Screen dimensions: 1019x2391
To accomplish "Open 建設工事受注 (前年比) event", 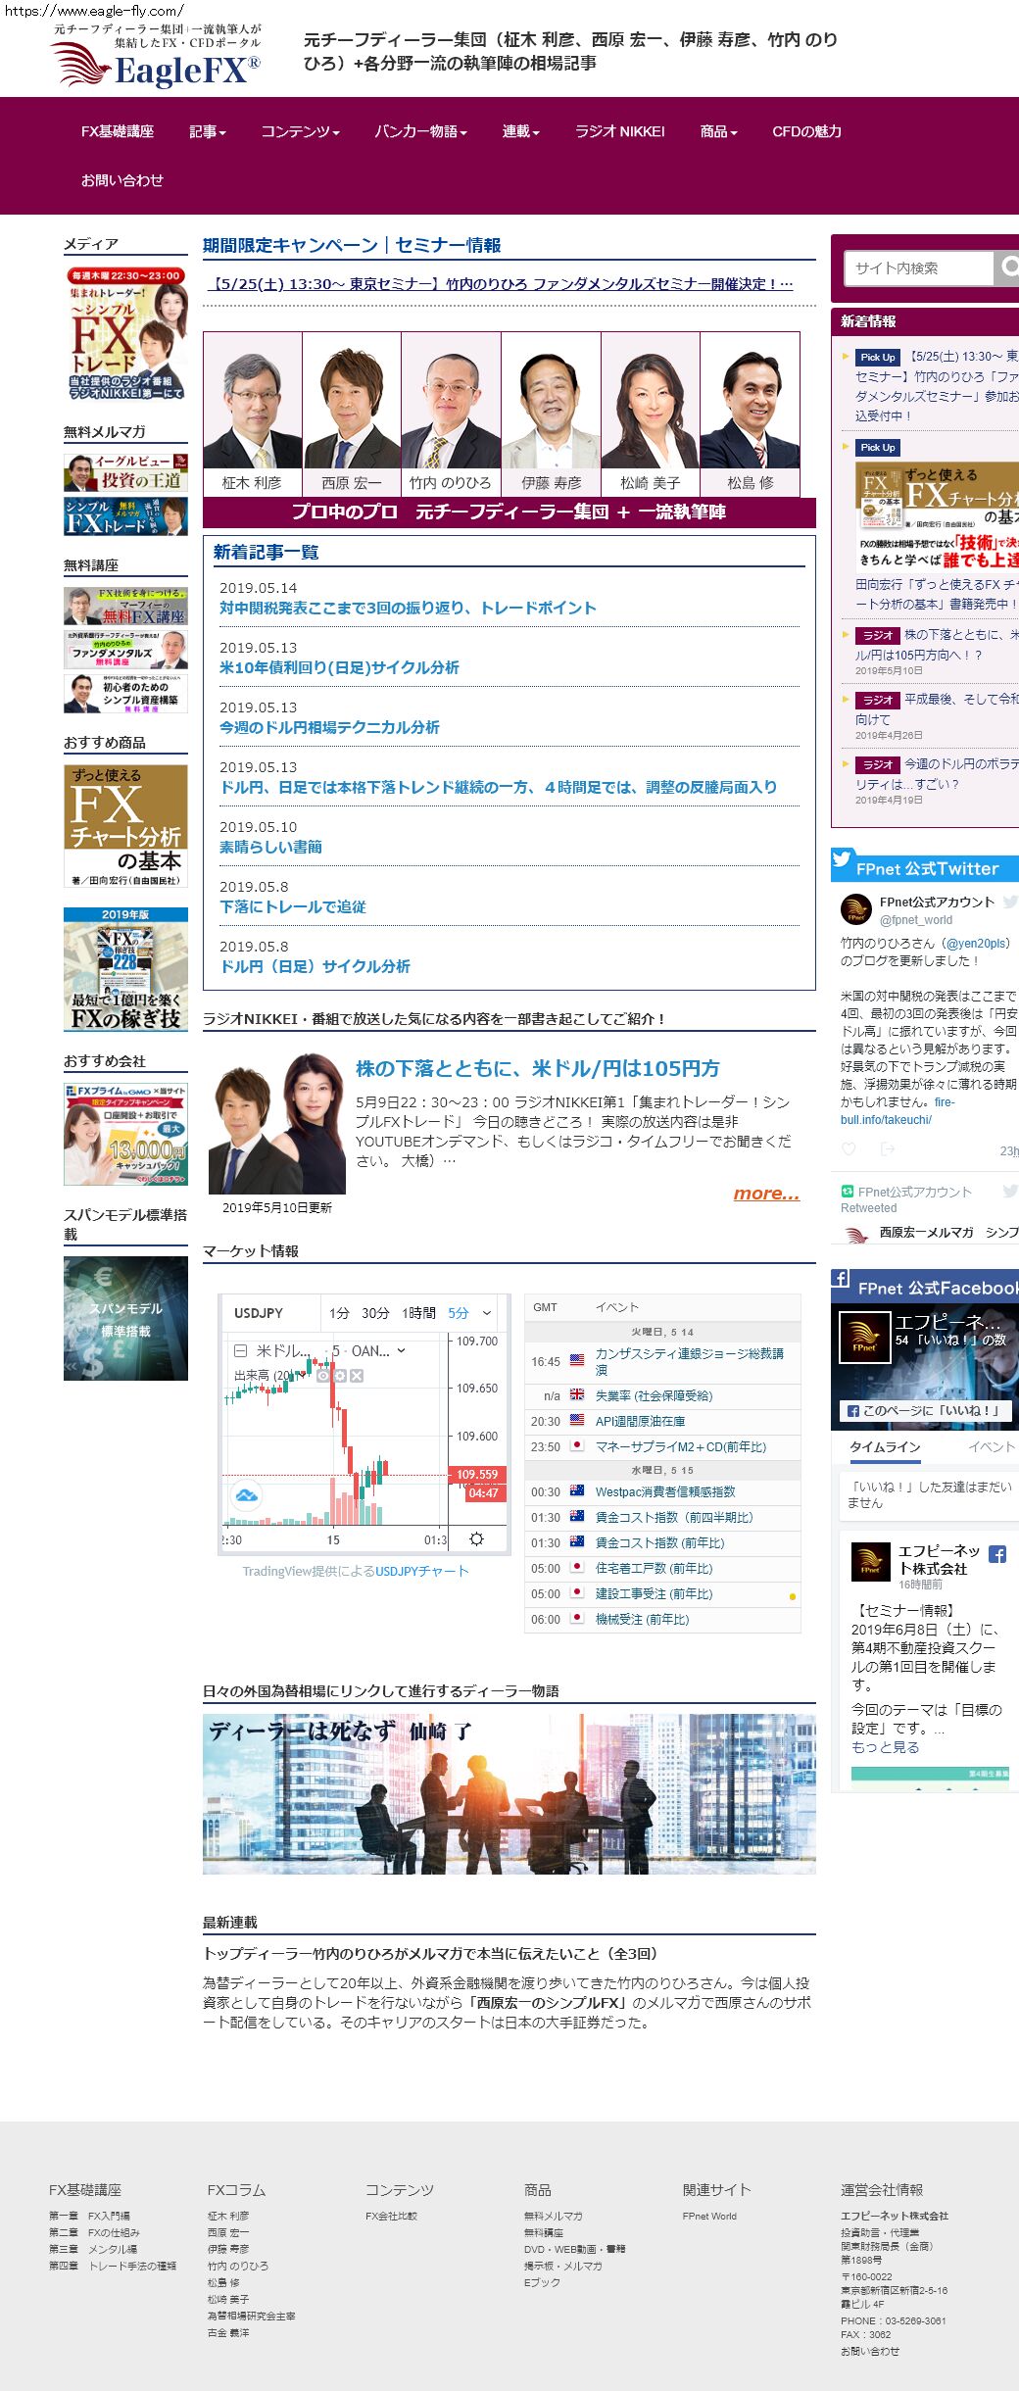I will [x=654, y=1593].
